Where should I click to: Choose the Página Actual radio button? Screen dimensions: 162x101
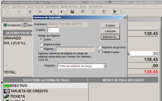41,45
